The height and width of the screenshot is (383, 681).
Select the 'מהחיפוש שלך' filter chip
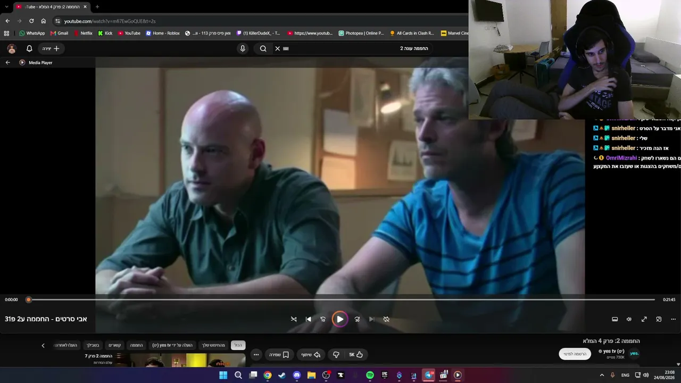[x=213, y=345]
